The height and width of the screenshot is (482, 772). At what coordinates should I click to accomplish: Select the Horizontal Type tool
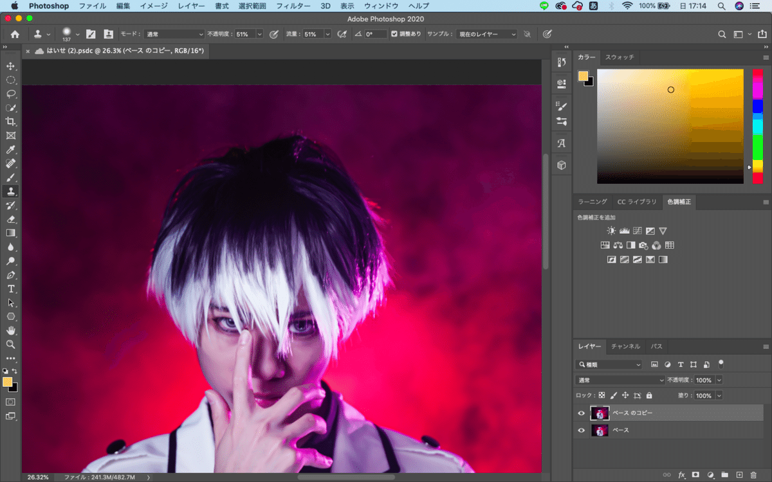[10, 289]
